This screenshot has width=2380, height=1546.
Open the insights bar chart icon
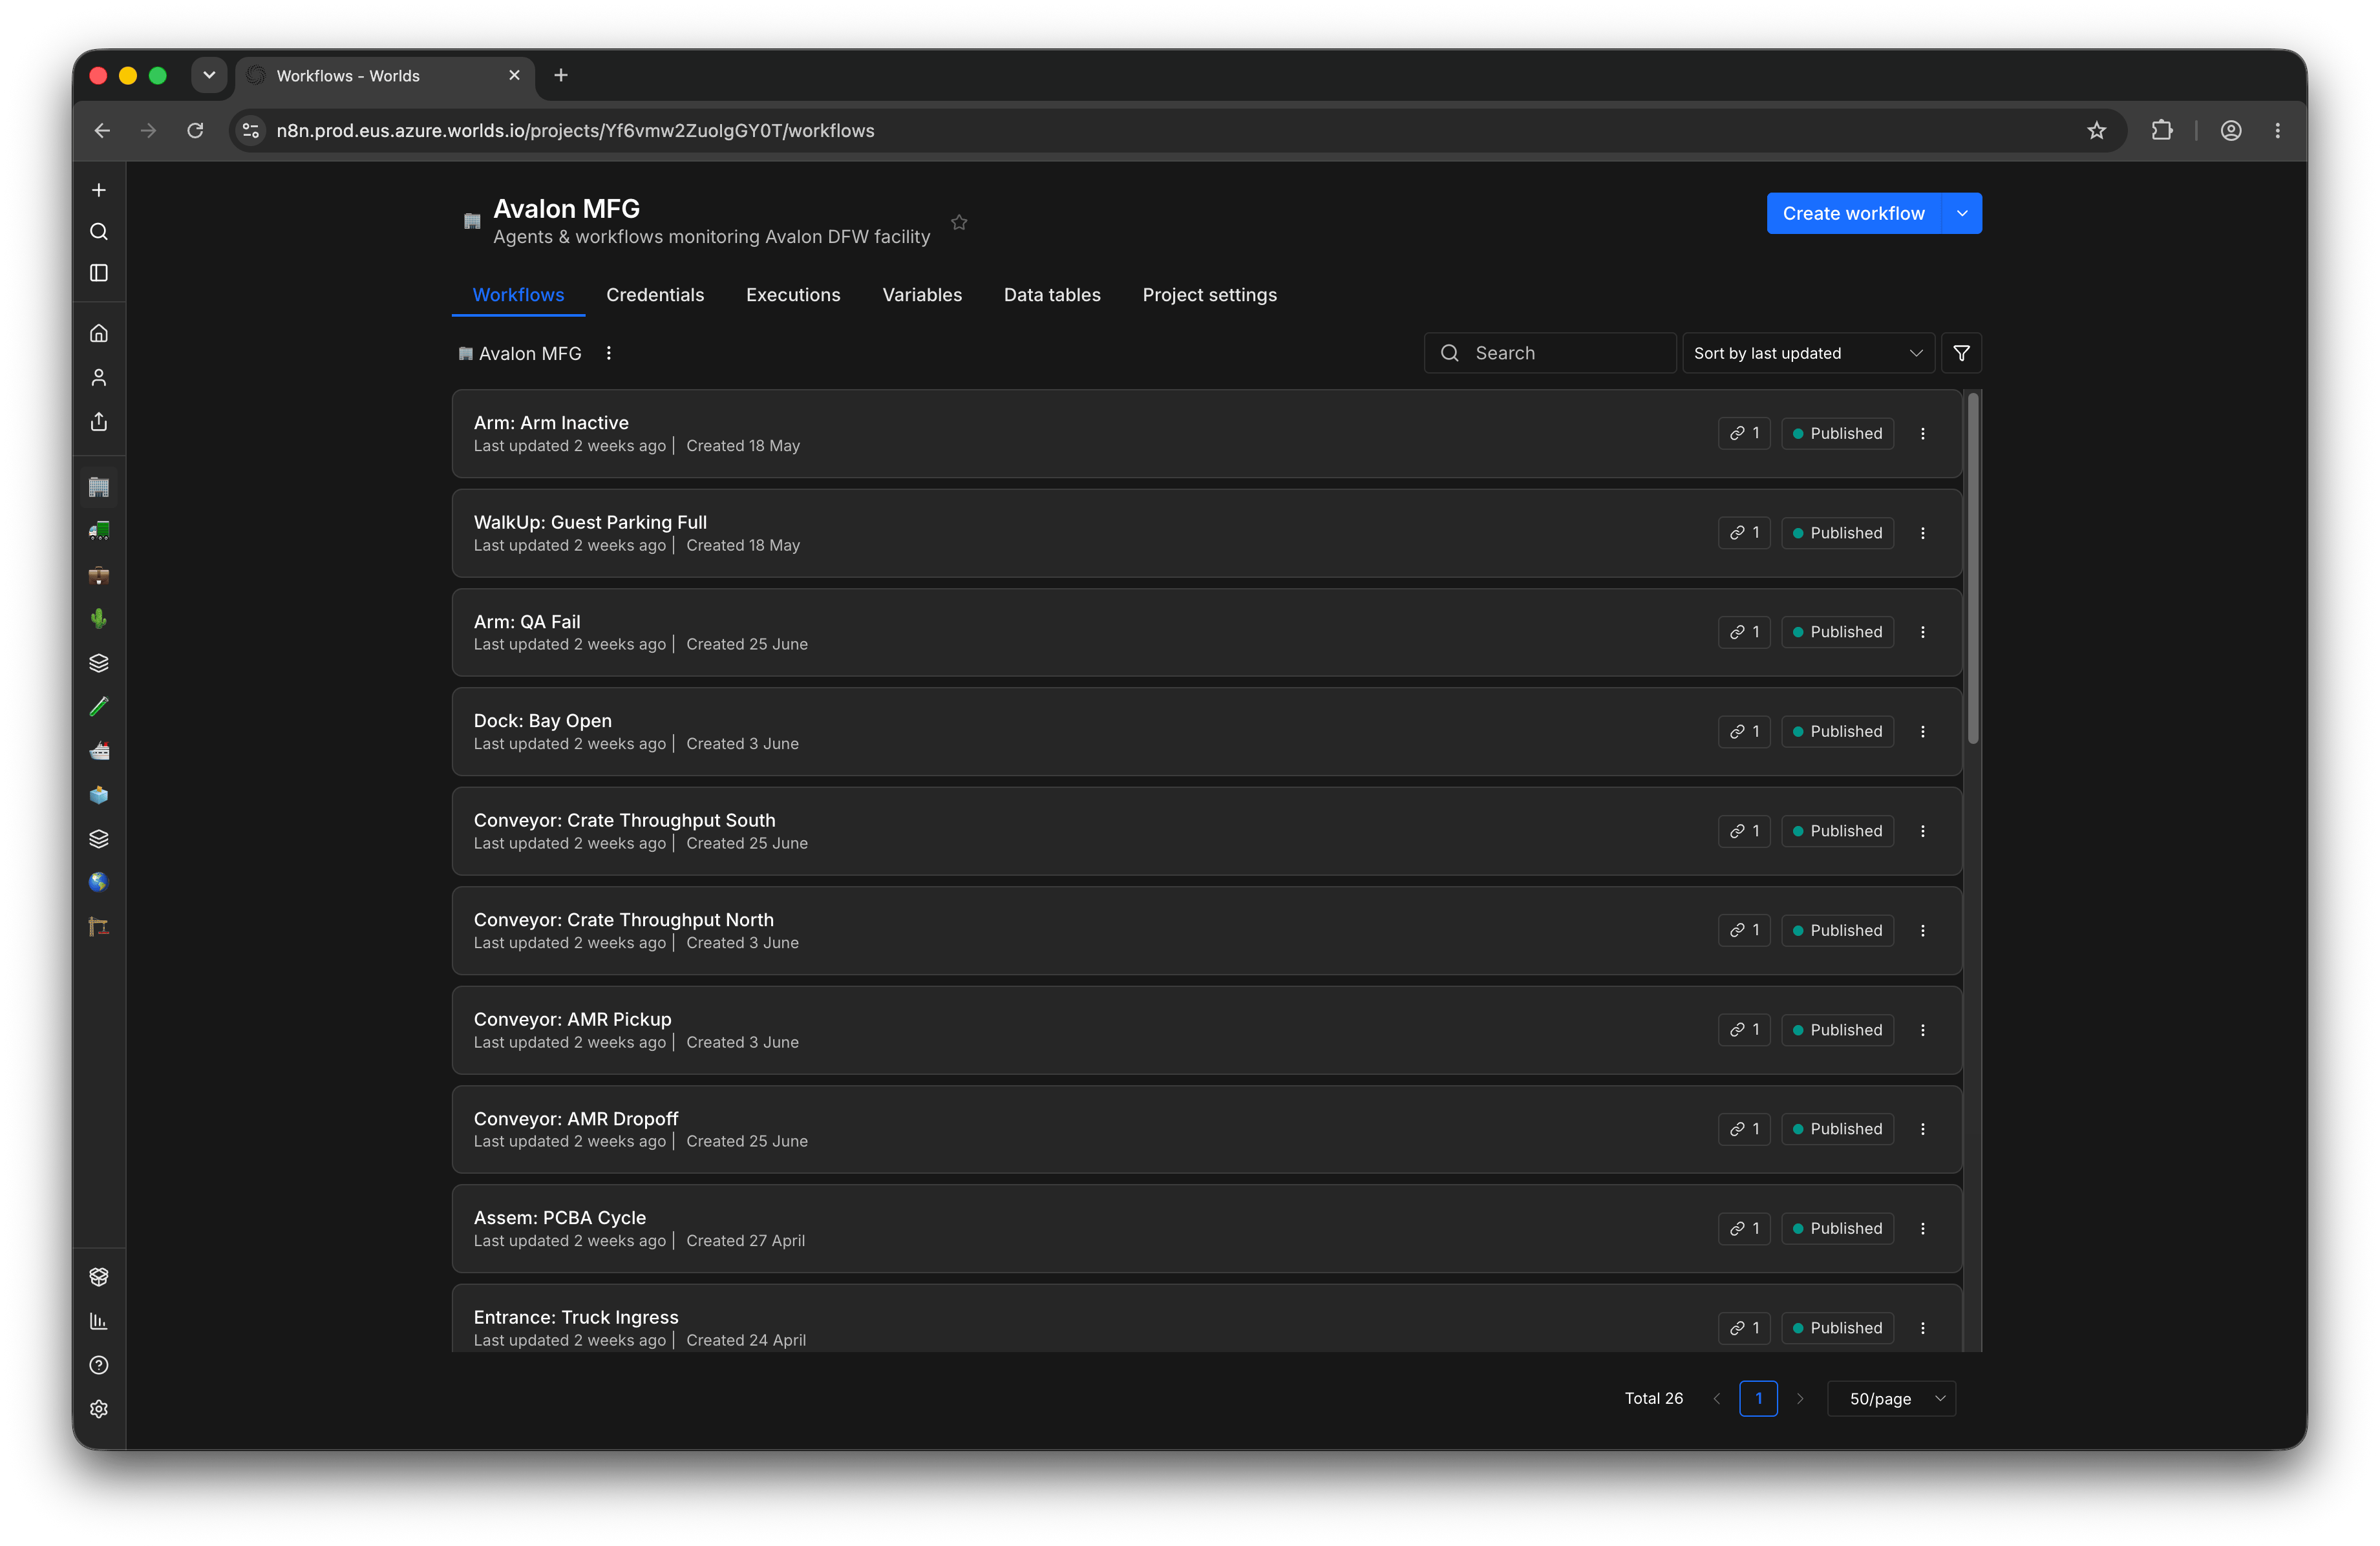99,1321
